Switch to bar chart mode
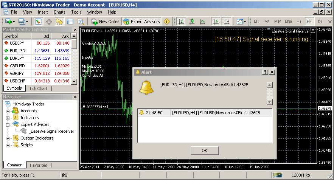 (x=181, y=22)
